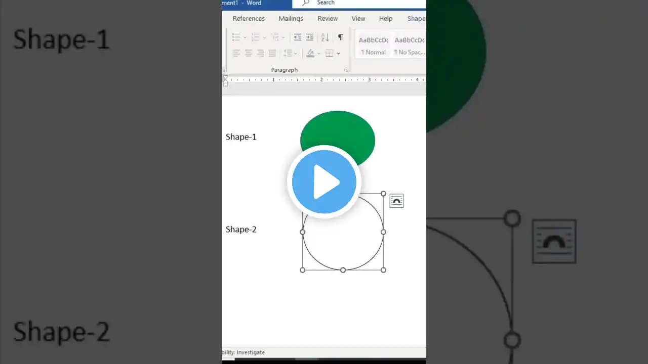Click the line and paragraph spacing icon

point(287,53)
